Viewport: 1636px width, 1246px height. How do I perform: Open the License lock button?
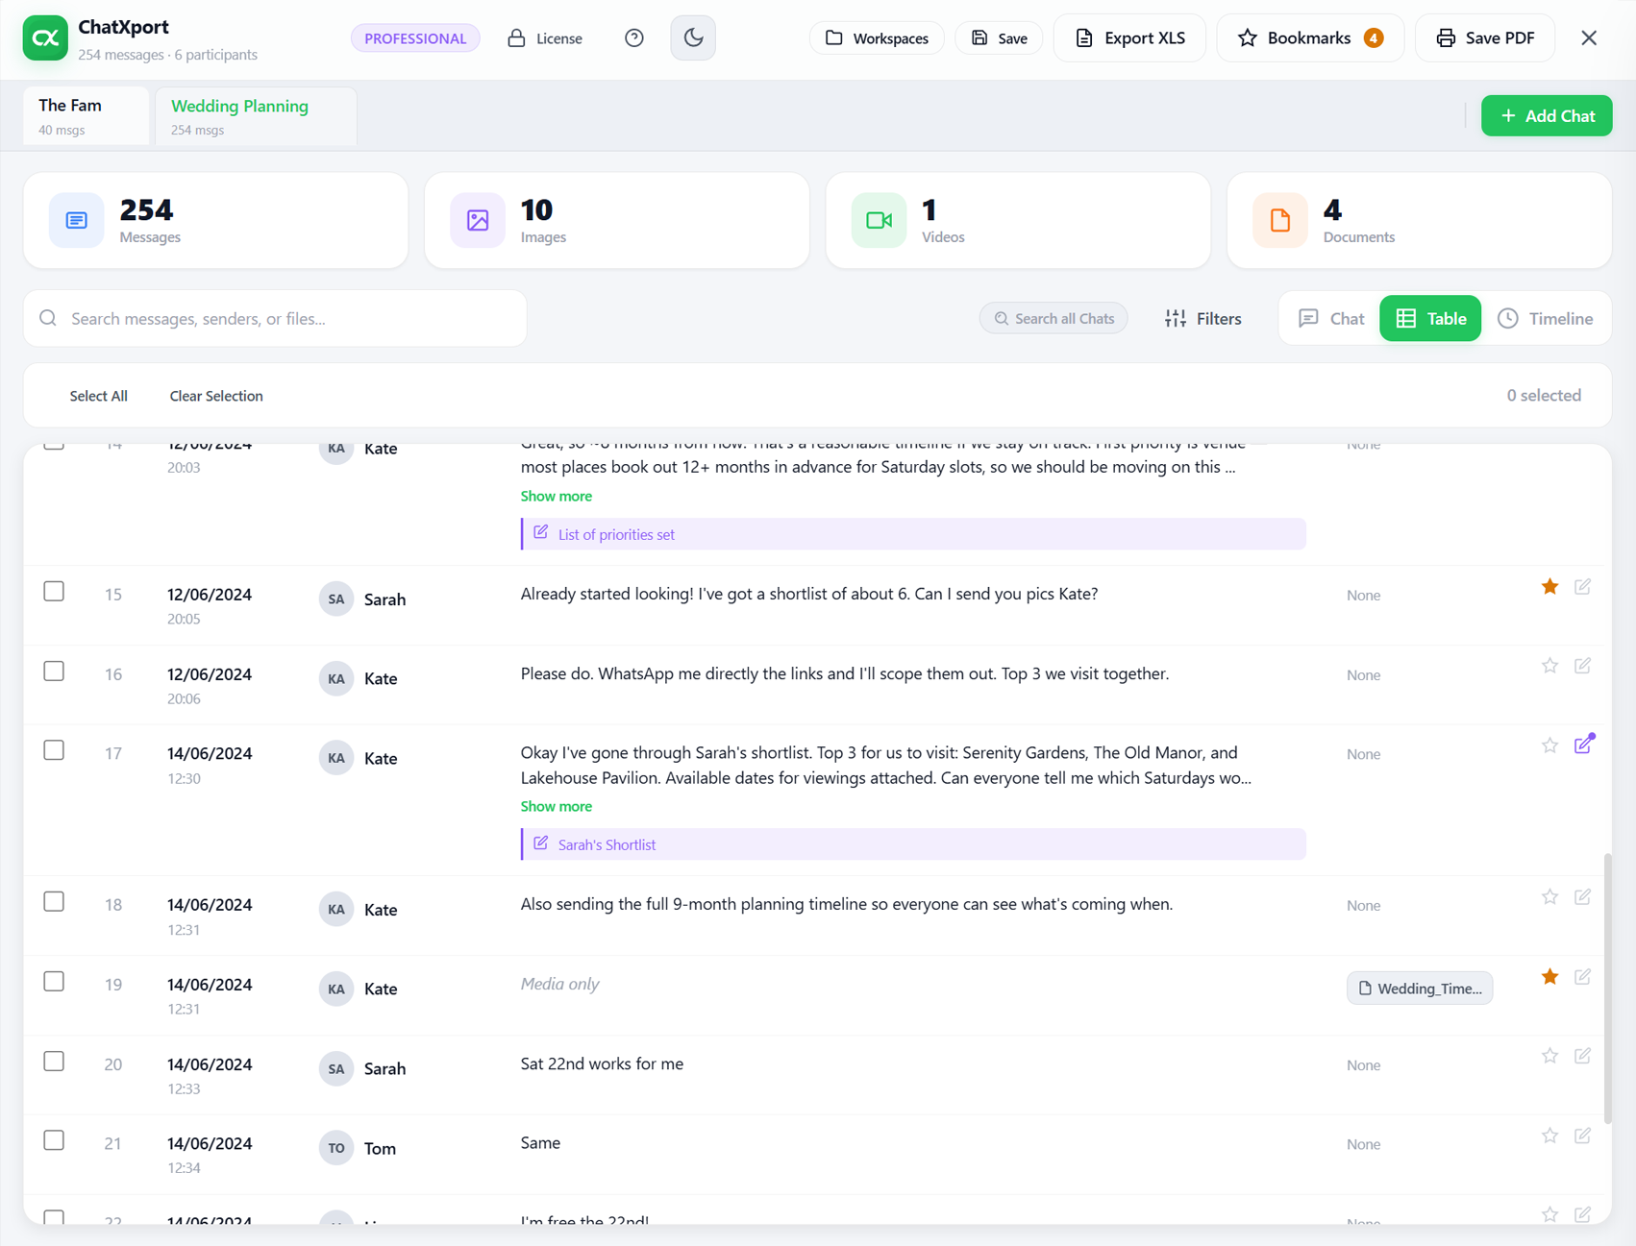(x=545, y=38)
